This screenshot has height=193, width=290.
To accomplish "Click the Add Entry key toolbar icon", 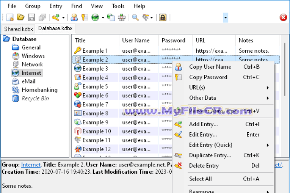I will tap(56, 18).
